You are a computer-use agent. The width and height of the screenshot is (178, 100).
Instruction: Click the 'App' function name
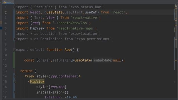tap(68, 50)
